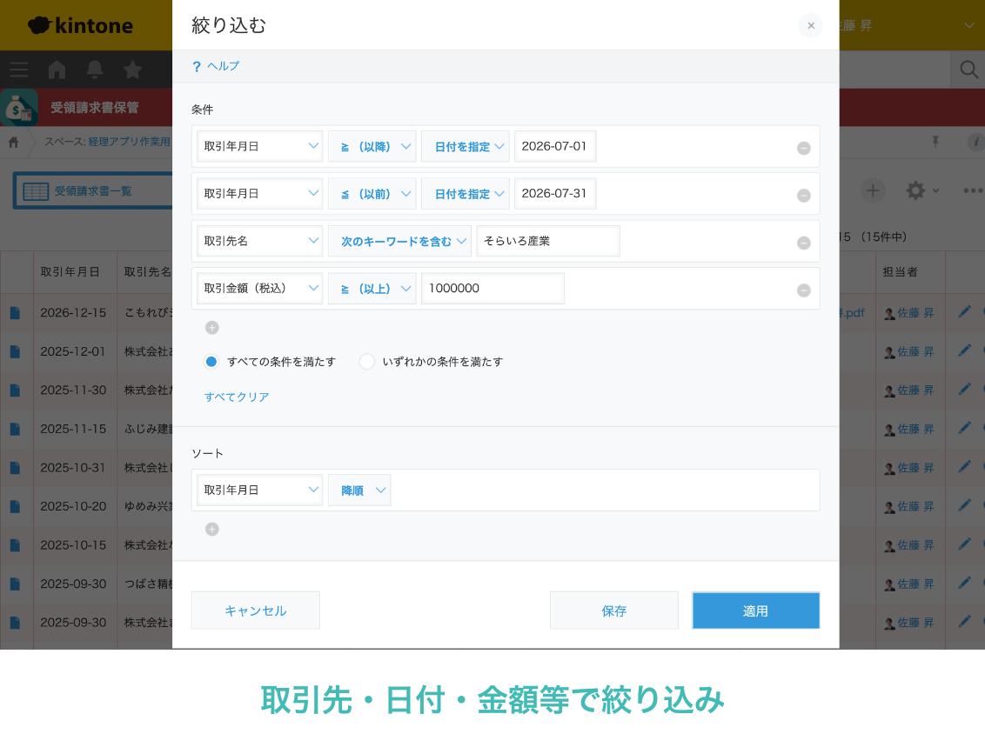Open record details for 2025-10-31 row
985x734 pixels.
[15, 468]
